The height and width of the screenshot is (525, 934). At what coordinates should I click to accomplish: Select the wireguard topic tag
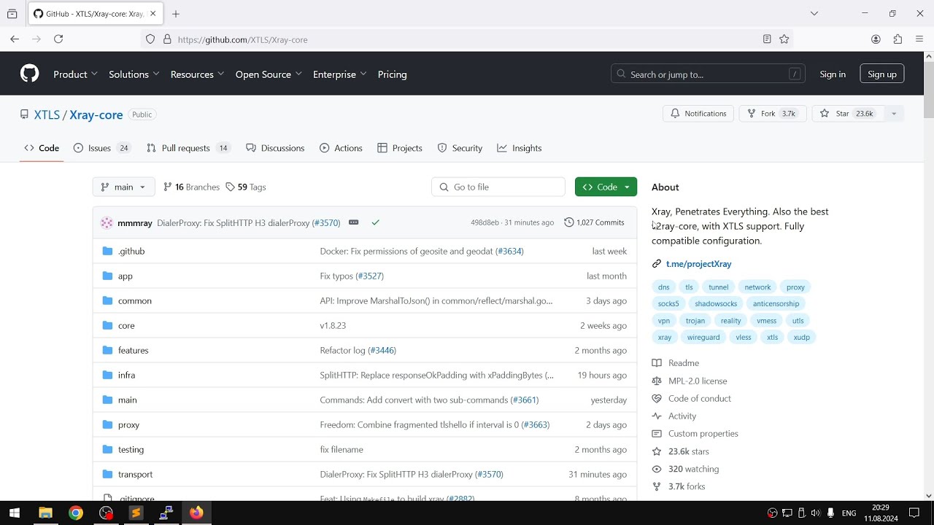(x=703, y=337)
